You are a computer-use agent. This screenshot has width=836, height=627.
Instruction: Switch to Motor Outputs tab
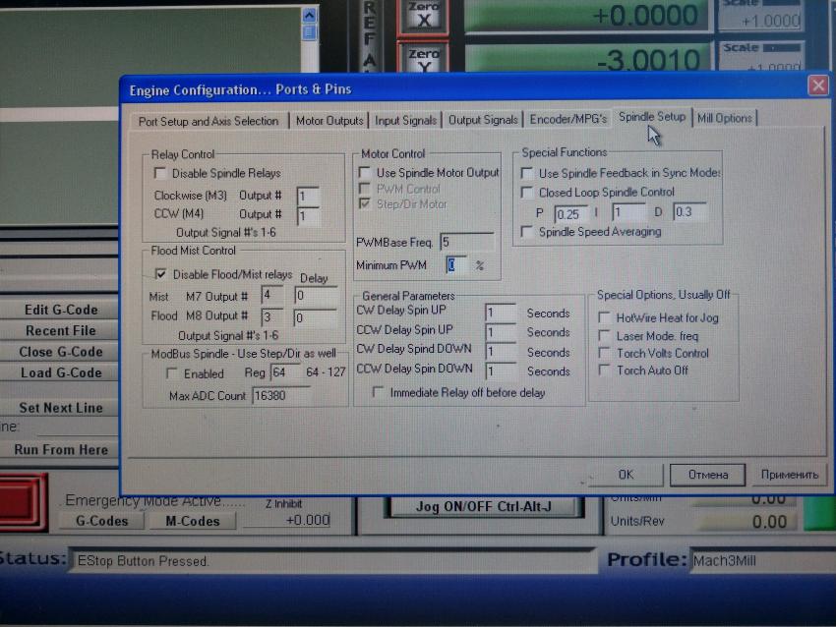[x=329, y=121]
